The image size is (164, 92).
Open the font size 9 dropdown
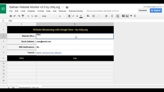tap(62, 16)
